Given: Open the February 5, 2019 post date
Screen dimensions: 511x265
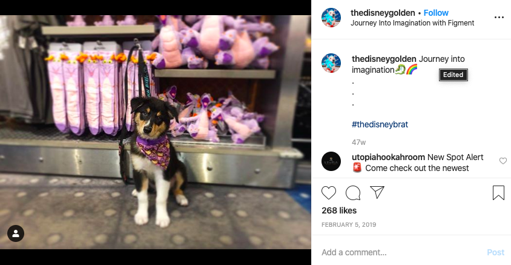Looking at the screenshot, I should pyautogui.click(x=349, y=224).
